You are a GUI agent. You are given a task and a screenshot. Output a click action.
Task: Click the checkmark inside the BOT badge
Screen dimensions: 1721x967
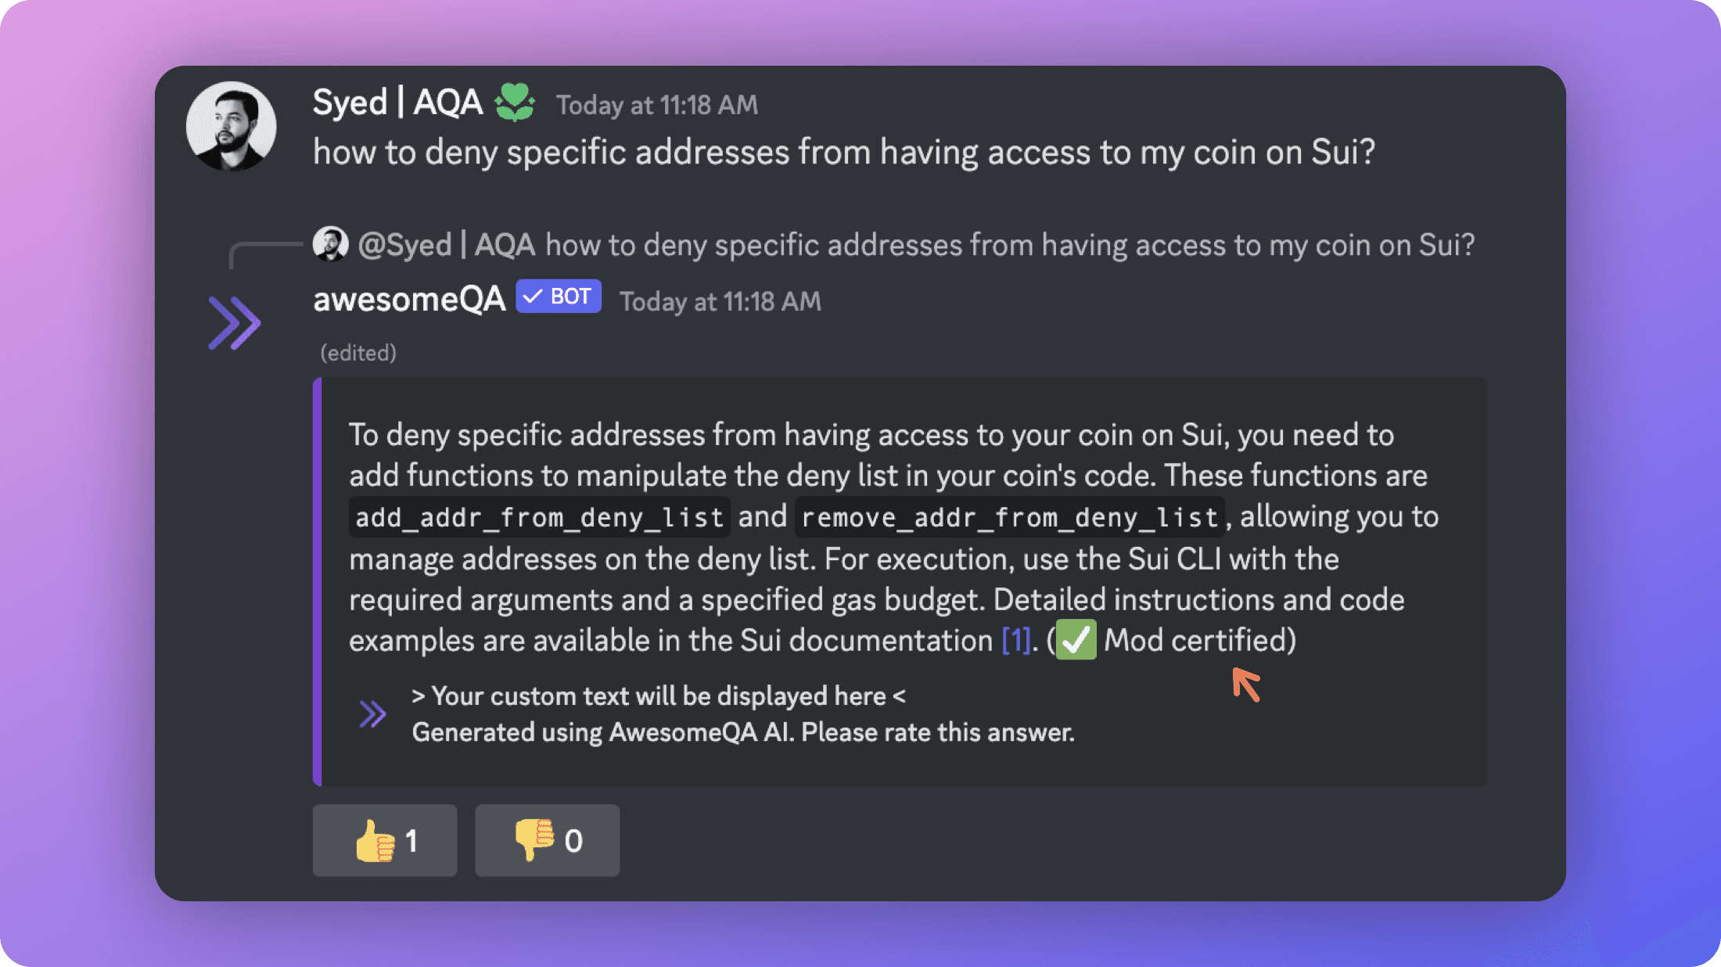pyautogui.click(x=531, y=296)
